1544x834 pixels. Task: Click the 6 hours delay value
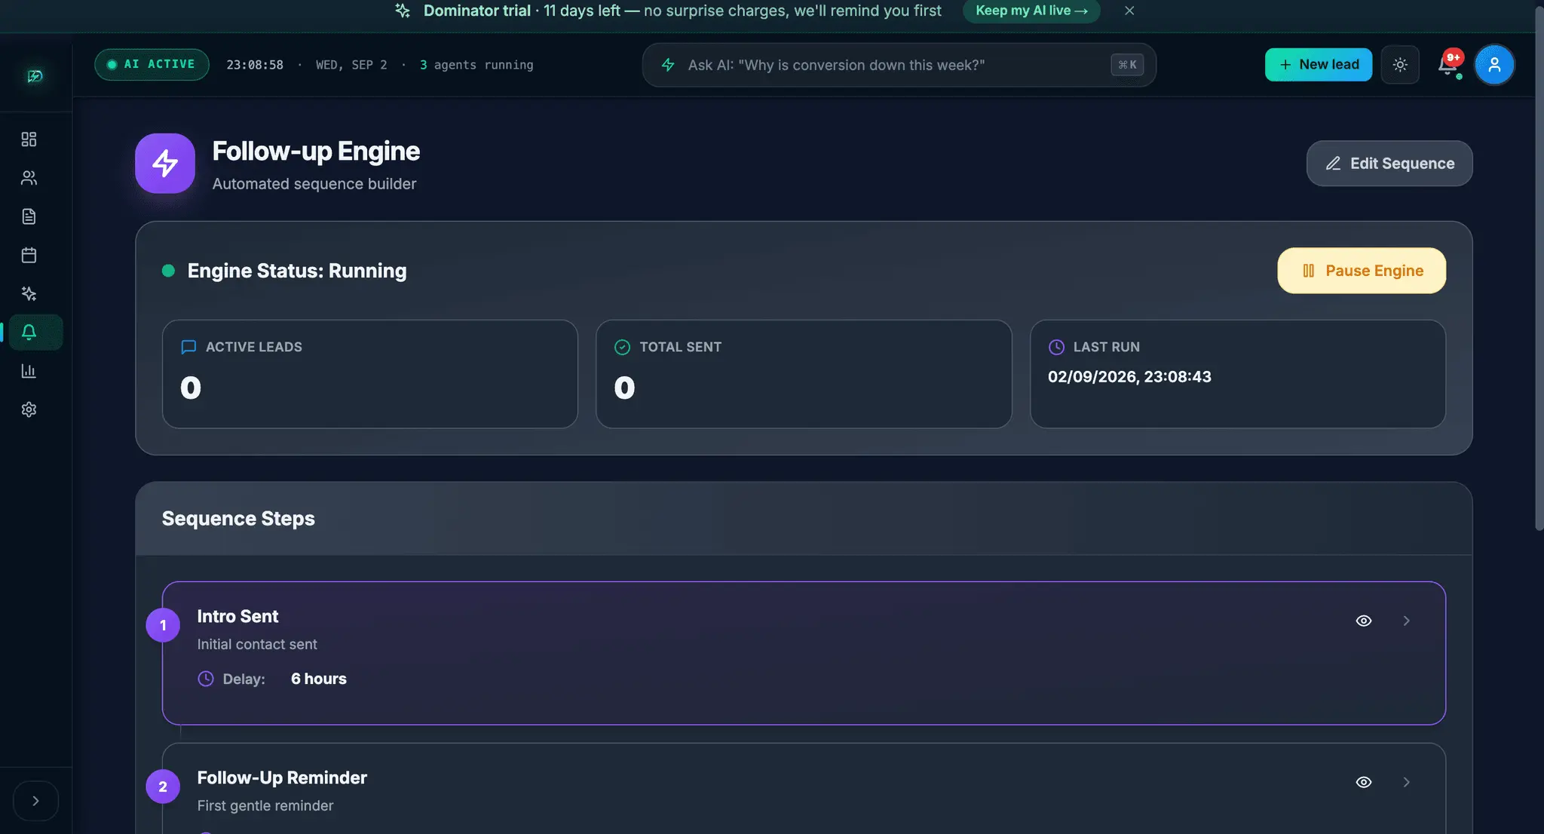(319, 679)
